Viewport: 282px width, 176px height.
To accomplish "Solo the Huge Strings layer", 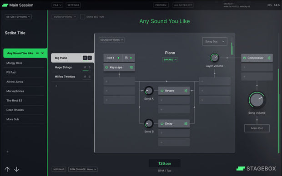I will coord(90,67).
